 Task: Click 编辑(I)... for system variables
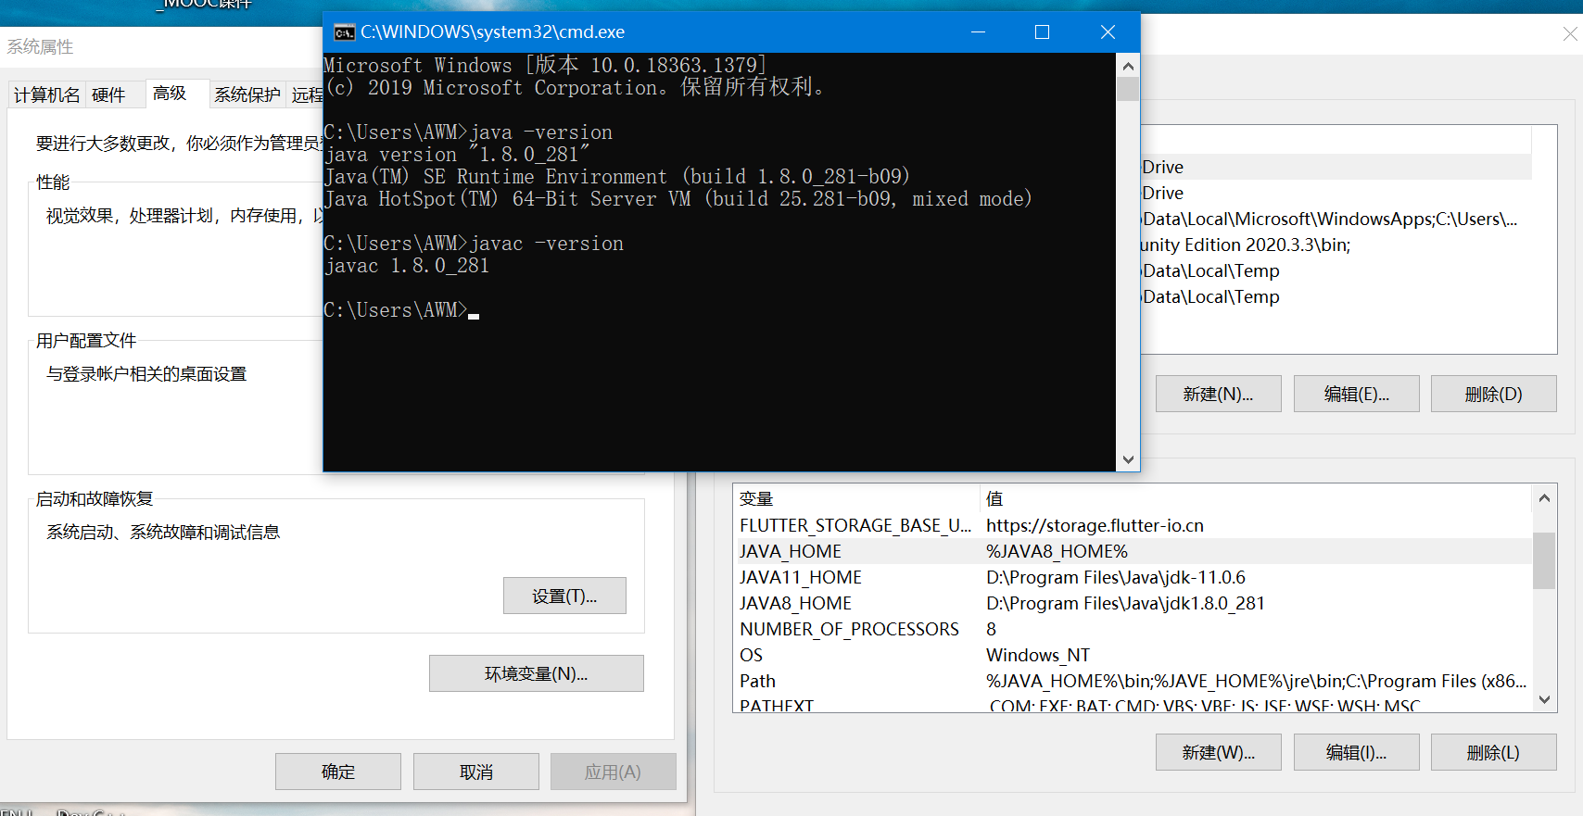(x=1356, y=752)
